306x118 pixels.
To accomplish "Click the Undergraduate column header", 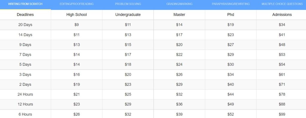I will click(128, 15).
